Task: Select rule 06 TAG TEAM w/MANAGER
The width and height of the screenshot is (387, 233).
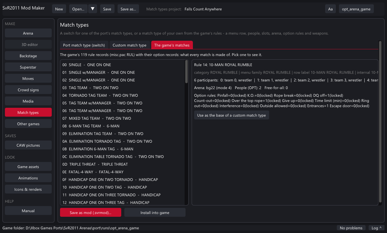Action: coord(122,111)
